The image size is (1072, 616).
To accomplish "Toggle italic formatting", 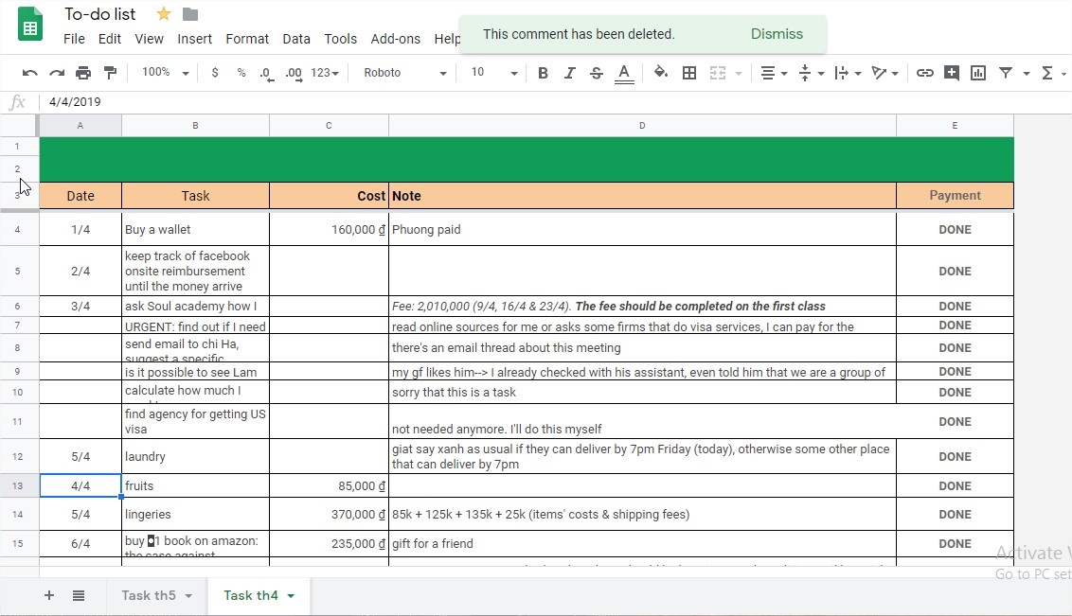I will point(569,73).
